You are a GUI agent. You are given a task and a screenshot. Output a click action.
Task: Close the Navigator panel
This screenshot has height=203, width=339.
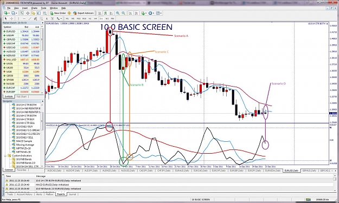[x=42, y=101]
